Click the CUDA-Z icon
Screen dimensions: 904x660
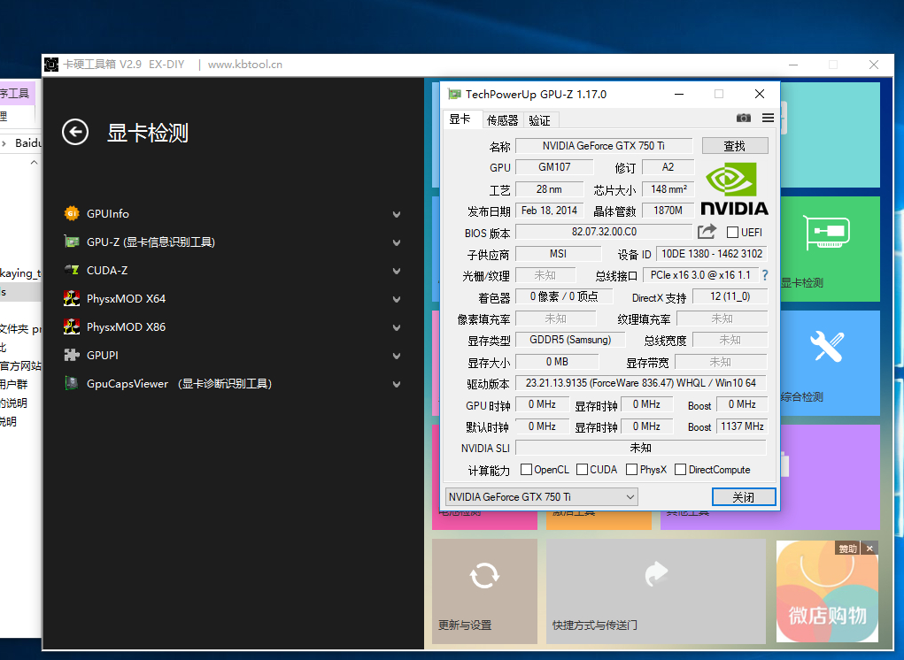[x=72, y=270]
